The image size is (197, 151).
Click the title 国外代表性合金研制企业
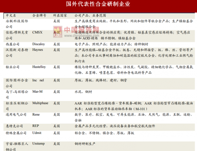coord(98,4)
